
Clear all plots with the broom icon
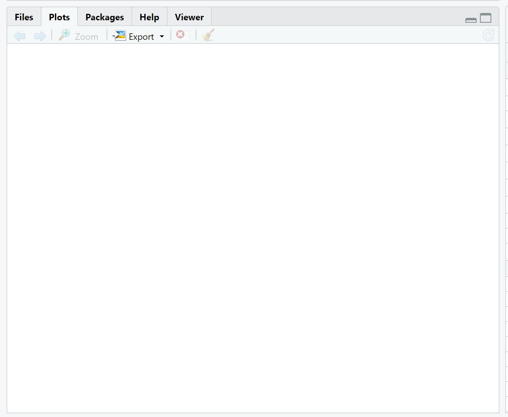click(x=208, y=35)
